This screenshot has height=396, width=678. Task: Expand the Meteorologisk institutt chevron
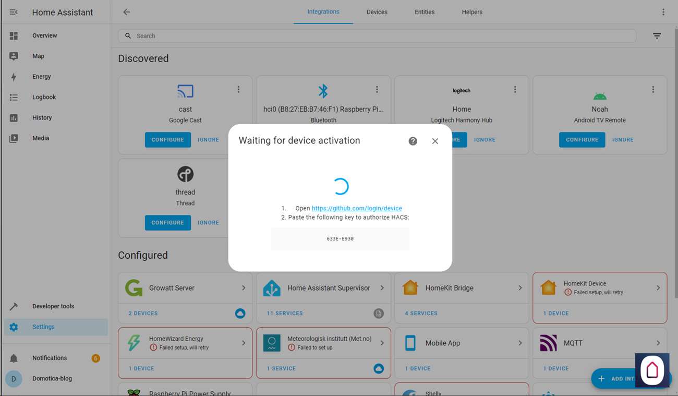pyautogui.click(x=382, y=343)
